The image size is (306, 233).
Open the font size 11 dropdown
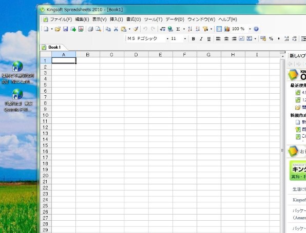[185, 39]
